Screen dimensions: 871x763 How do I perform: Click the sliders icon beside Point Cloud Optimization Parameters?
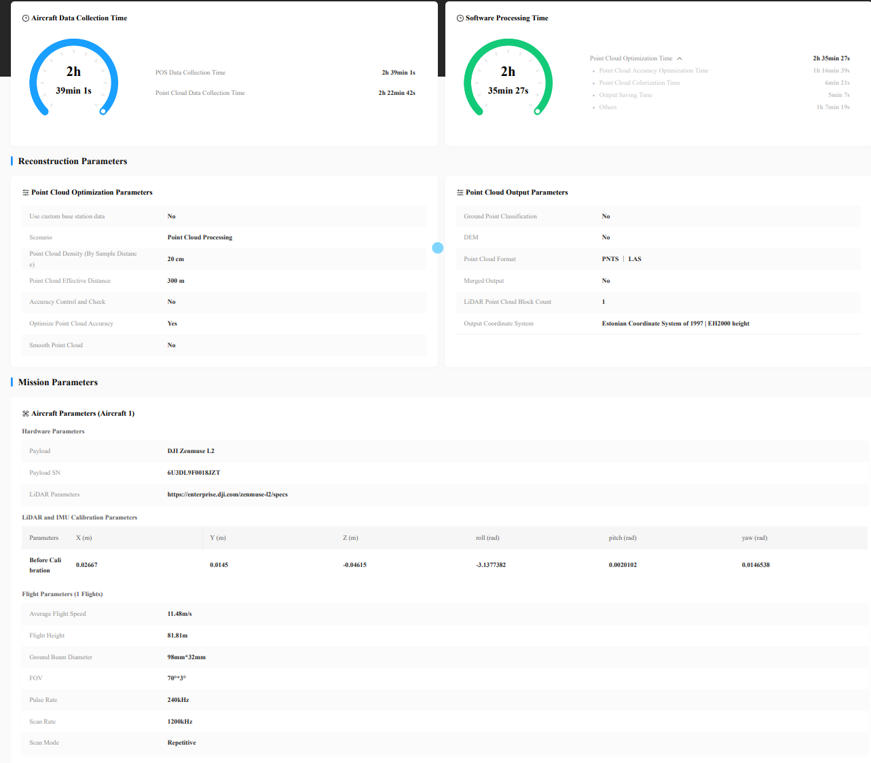point(26,193)
